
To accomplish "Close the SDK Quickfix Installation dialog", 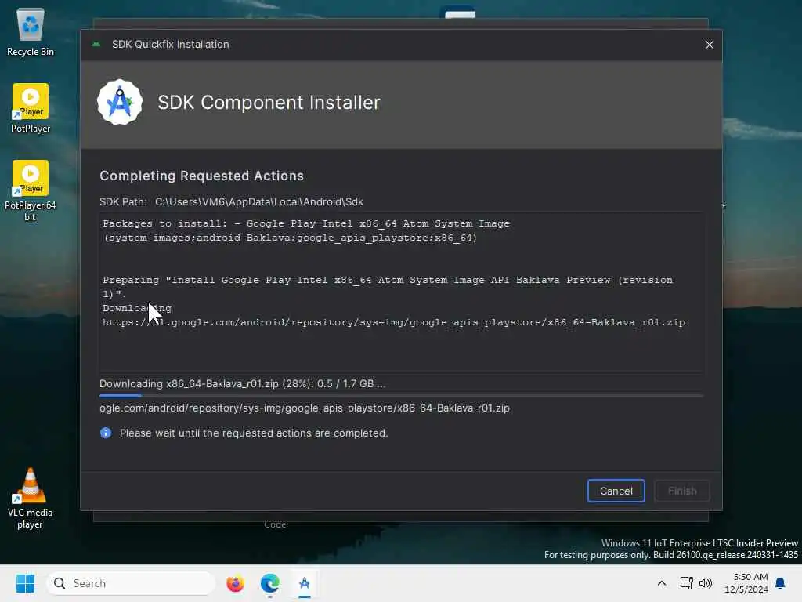I will pyautogui.click(x=709, y=45).
